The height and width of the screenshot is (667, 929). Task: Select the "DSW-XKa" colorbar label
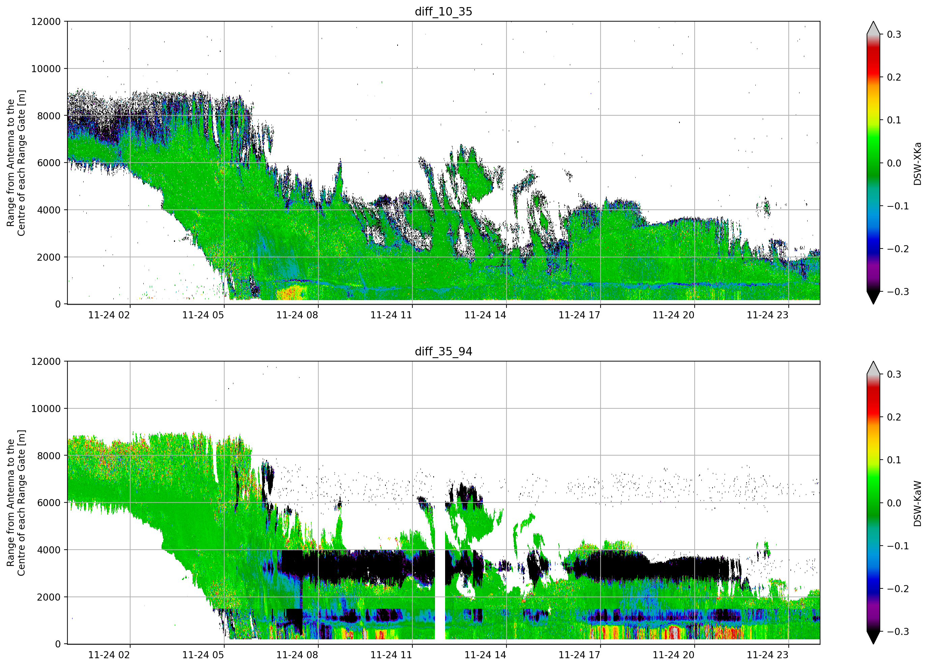(917, 164)
